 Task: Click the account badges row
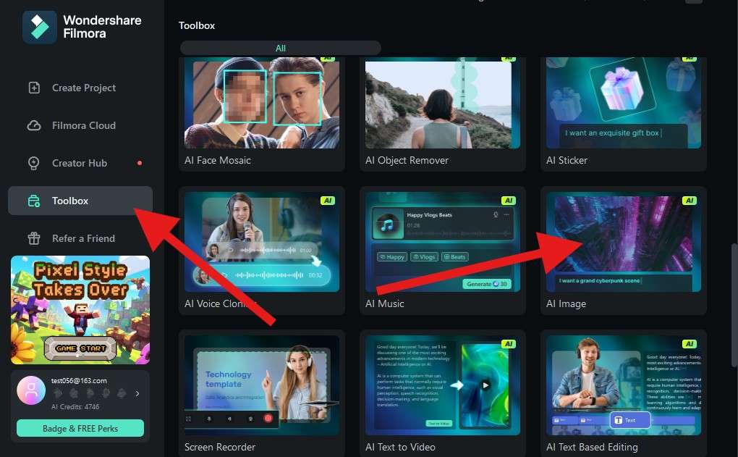click(90, 393)
